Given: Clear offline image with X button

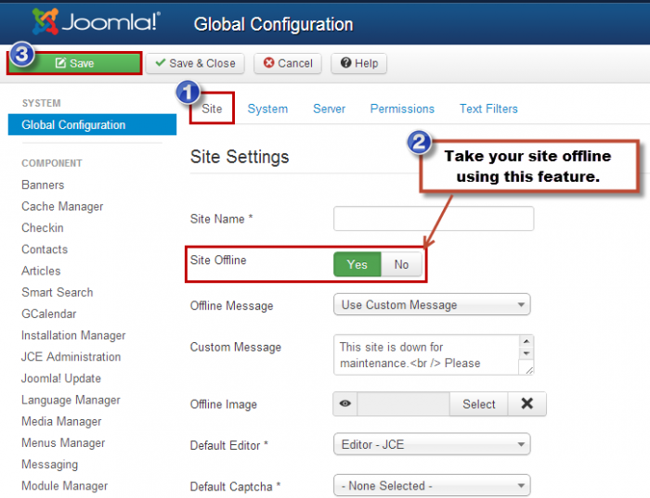Looking at the screenshot, I should pyautogui.click(x=526, y=403).
